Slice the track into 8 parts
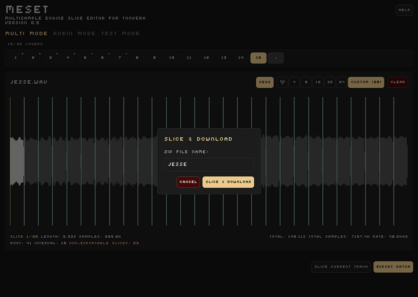The width and height of the screenshot is (418, 297). 306,82
